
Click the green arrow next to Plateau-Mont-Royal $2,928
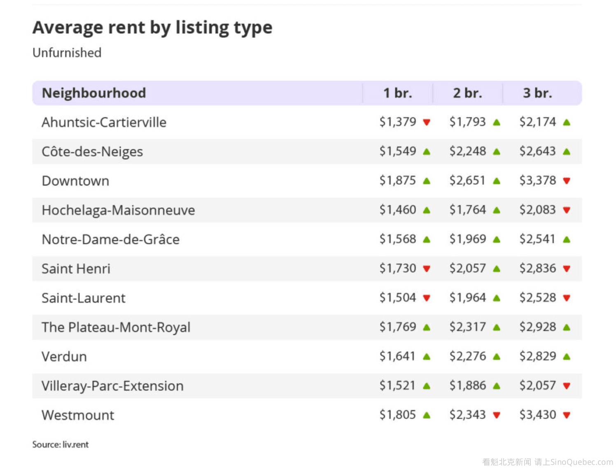click(x=567, y=327)
